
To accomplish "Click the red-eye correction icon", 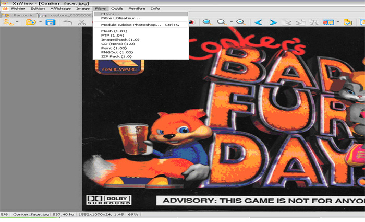I will pos(191,22).
